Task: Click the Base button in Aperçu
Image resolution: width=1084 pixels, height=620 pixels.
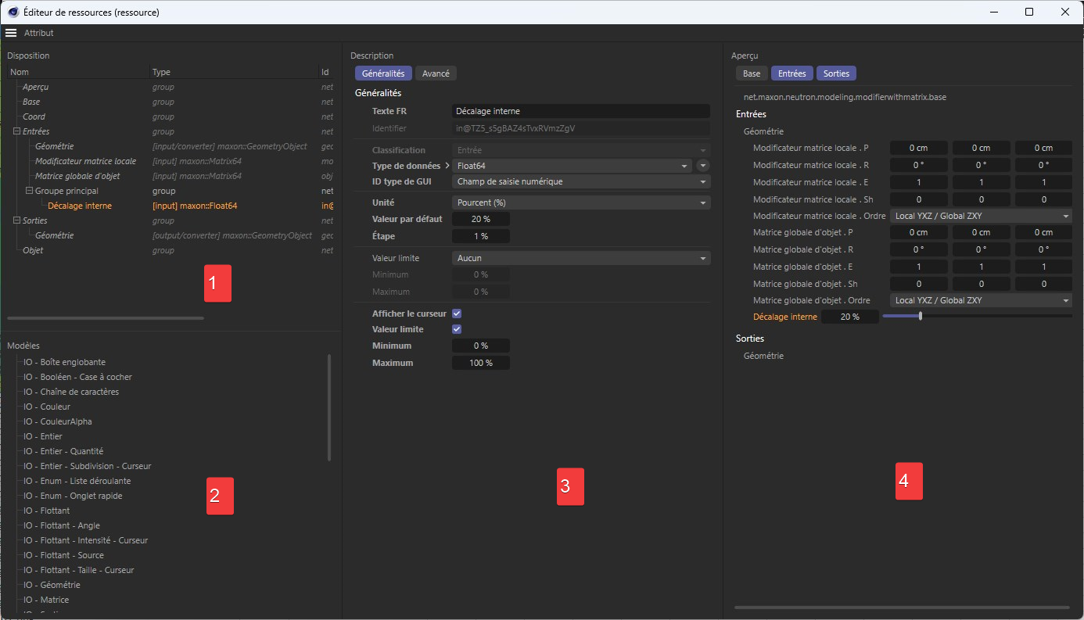Action: [x=751, y=73]
